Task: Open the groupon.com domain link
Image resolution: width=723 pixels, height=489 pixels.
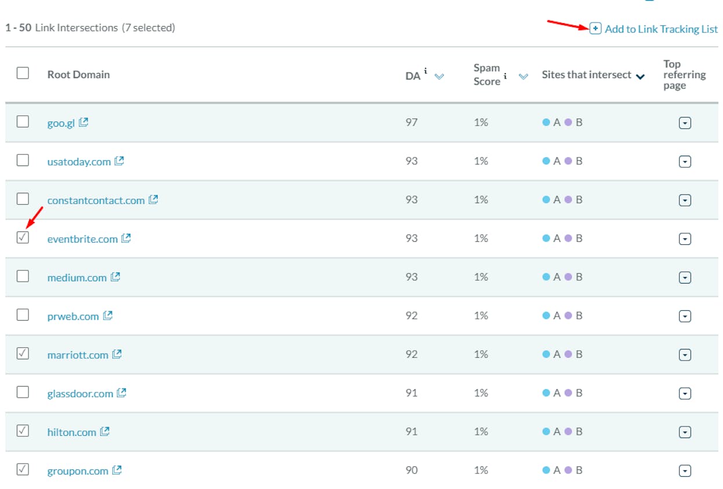Action: point(78,471)
